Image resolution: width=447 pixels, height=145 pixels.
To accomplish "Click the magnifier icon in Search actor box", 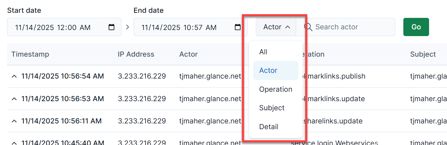I will [308, 27].
